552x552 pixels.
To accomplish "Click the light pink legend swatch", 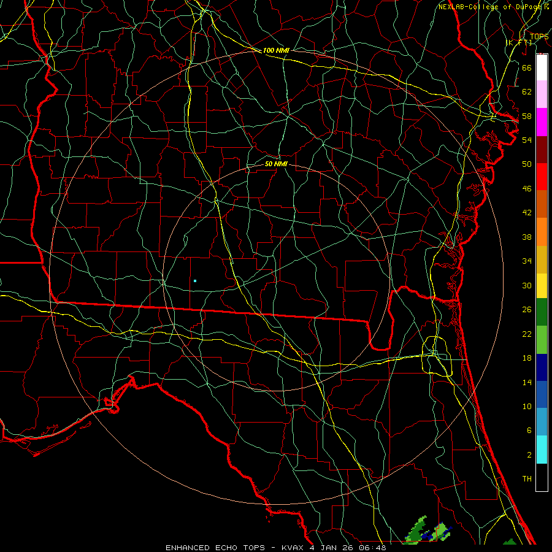I will (x=542, y=94).
